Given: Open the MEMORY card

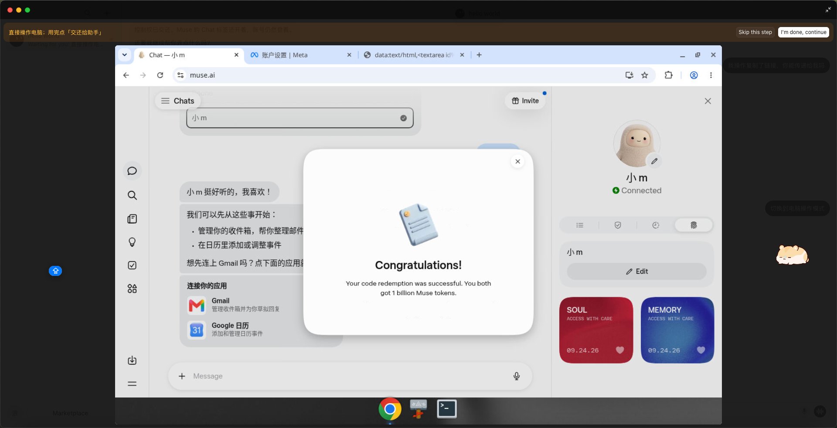Looking at the screenshot, I should coord(677,330).
